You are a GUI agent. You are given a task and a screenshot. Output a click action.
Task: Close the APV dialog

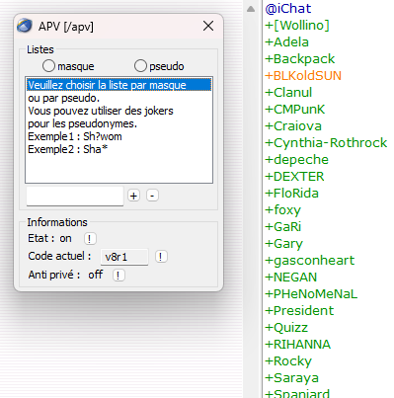(x=208, y=26)
